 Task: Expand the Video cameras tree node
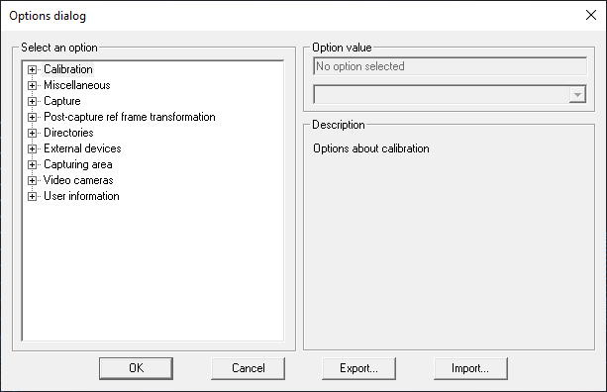coord(32,181)
